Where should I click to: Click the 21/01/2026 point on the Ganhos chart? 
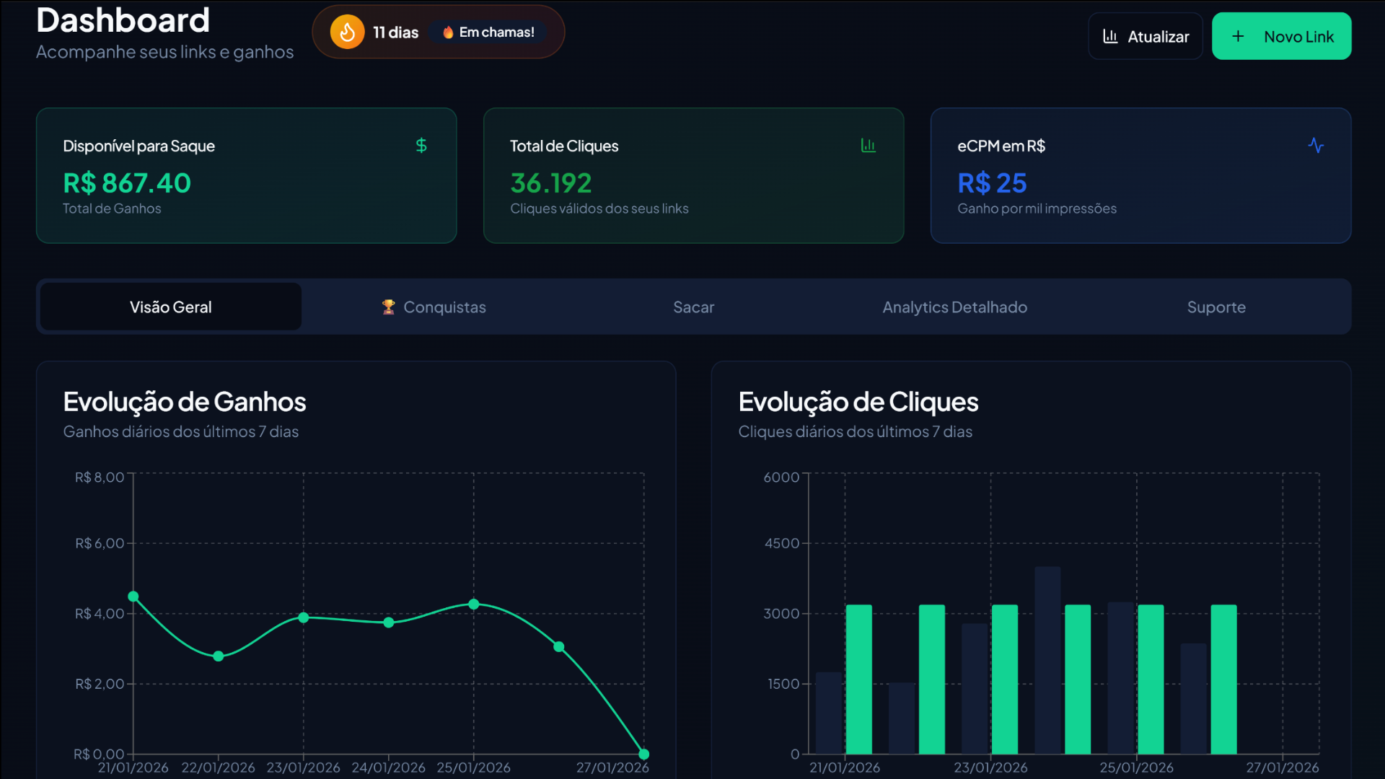coord(133,597)
